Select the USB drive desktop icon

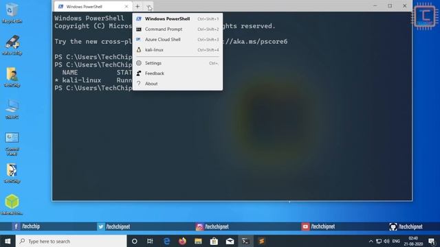click(12, 45)
